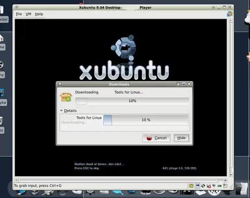Image resolution: width=250 pixels, height=198 pixels.
Task: Click the CD/DVD drive status icon
Action: (x=202, y=185)
